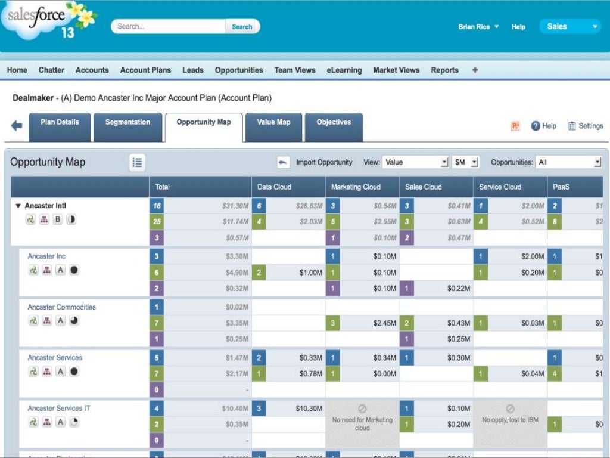This screenshot has width=610, height=458.
Task: Click the A rating icon for Ancaster Inc
Action: [x=60, y=270]
